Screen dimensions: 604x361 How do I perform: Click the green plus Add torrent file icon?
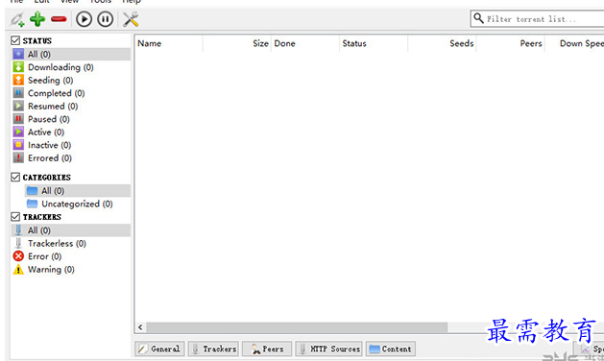tap(37, 19)
